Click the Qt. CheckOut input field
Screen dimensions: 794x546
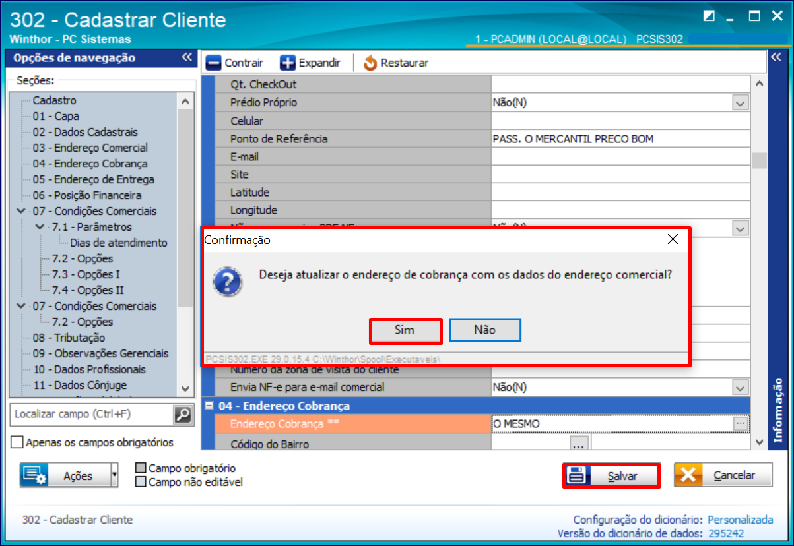[620, 84]
